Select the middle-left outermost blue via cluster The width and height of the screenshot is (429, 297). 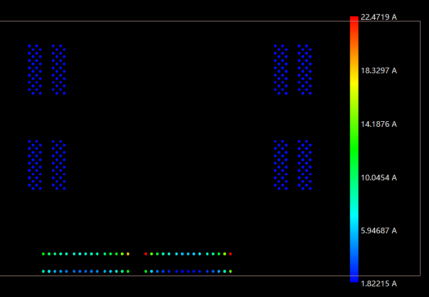[x=35, y=165]
